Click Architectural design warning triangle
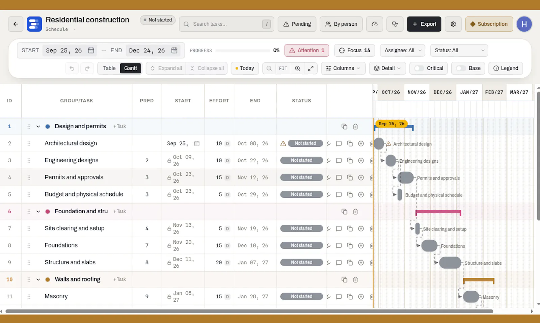Image resolution: width=540 pixels, height=323 pixels. (x=283, y=143)
